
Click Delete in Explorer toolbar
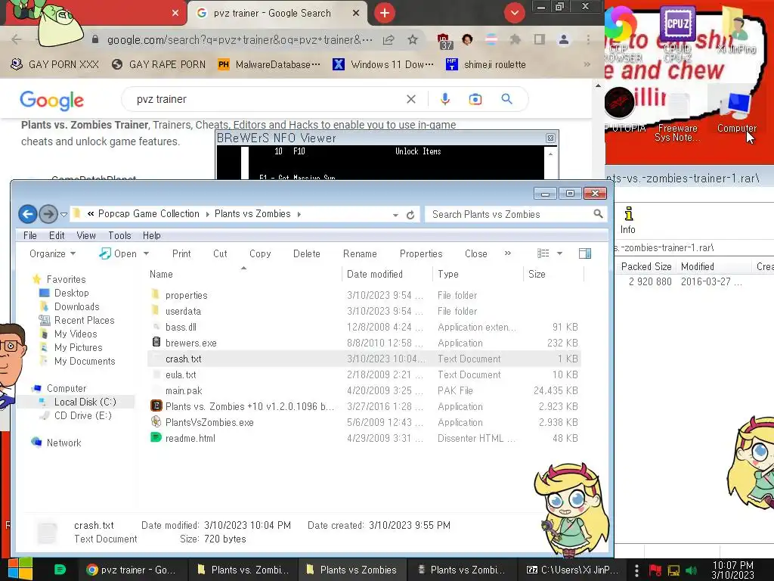click(307, 253)
